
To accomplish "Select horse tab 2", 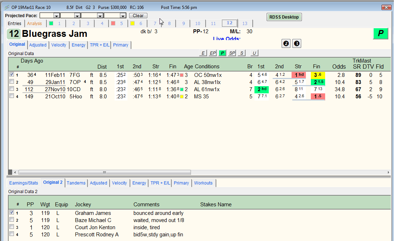I will pyautogui.click(x=74, y=23).
